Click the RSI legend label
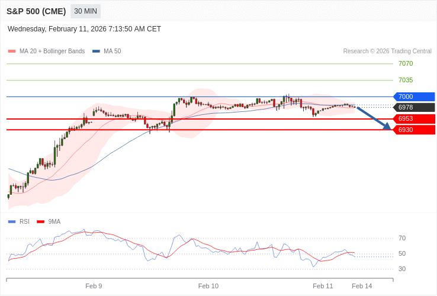 24,222
